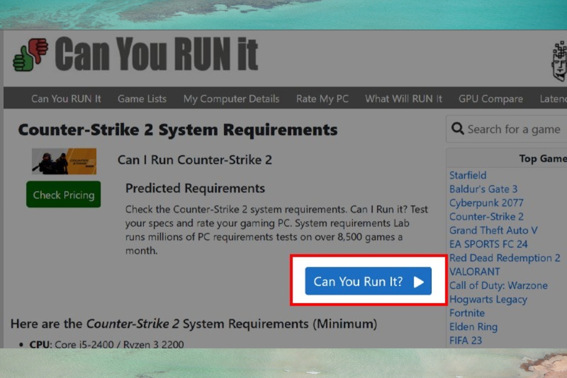Open What Will RUN It page
The height and width of the screenshot is (378, 567).
[404, 99]
